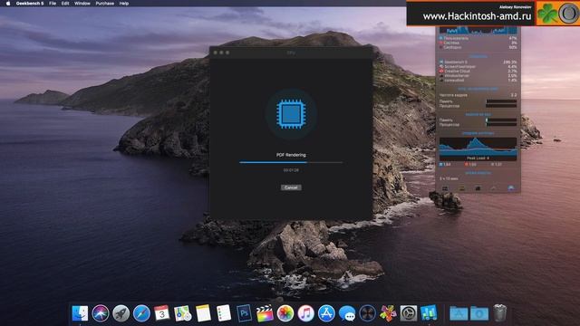
Task: Open the File menu
Action: (53, 4)
